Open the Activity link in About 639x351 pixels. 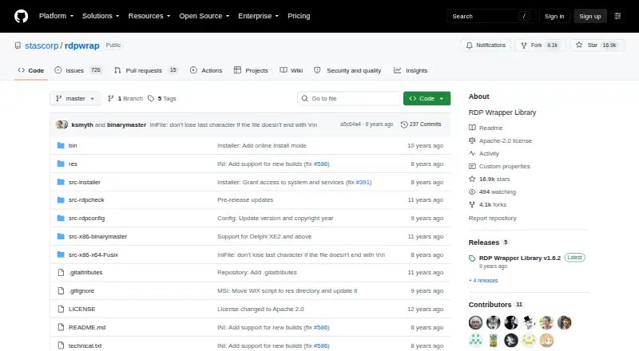tap(484, 153)
